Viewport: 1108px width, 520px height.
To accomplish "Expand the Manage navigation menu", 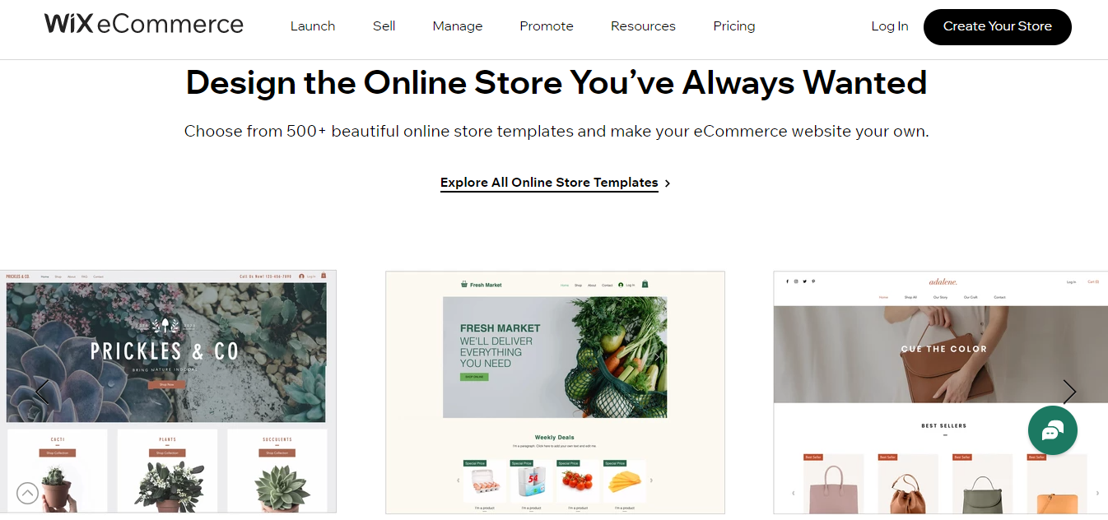I will point(458,26).
